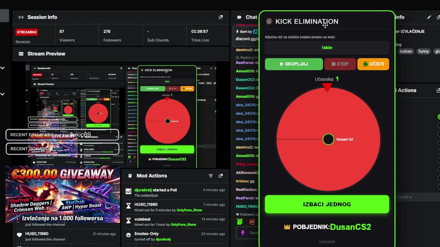Click the Confirm button in Channel Actions

pos(404,197)
